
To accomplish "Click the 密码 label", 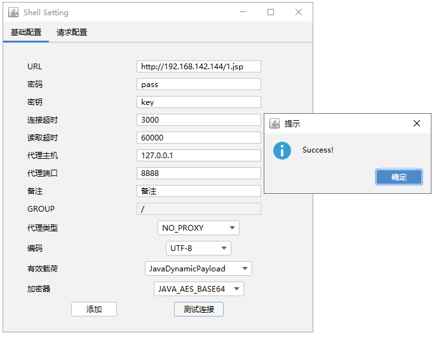I will click(35, 84).
